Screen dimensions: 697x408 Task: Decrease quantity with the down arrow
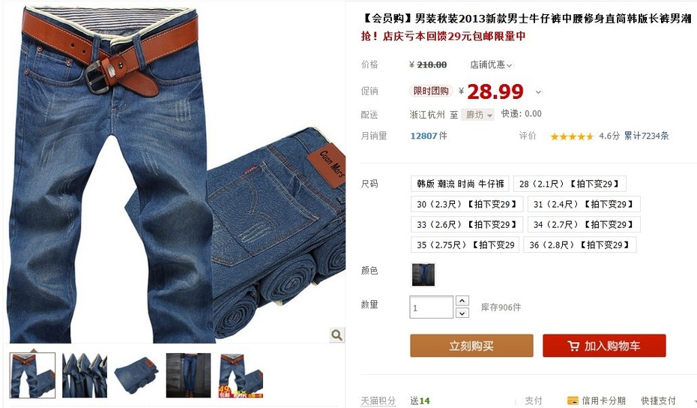pyautogui.click(x=462, y=313)
